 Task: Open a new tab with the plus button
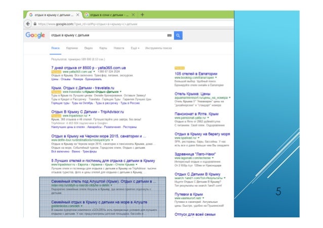point(142,15)
